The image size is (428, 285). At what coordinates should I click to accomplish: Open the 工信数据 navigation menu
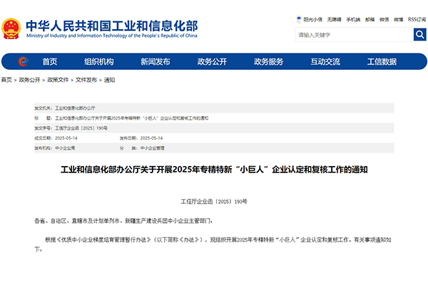point(382,62)
